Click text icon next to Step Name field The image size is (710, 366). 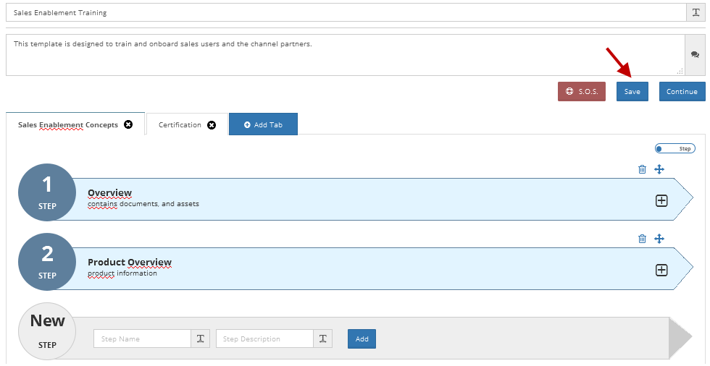pyautogui.click(x=201, y=339)
